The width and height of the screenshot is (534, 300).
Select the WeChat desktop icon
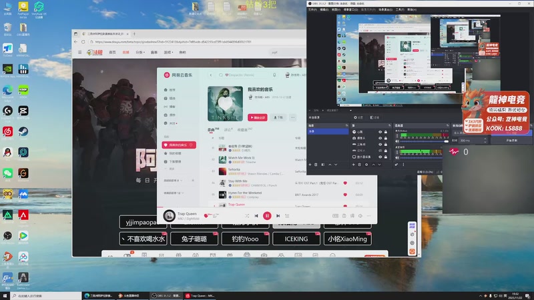[x=7, y=175]
